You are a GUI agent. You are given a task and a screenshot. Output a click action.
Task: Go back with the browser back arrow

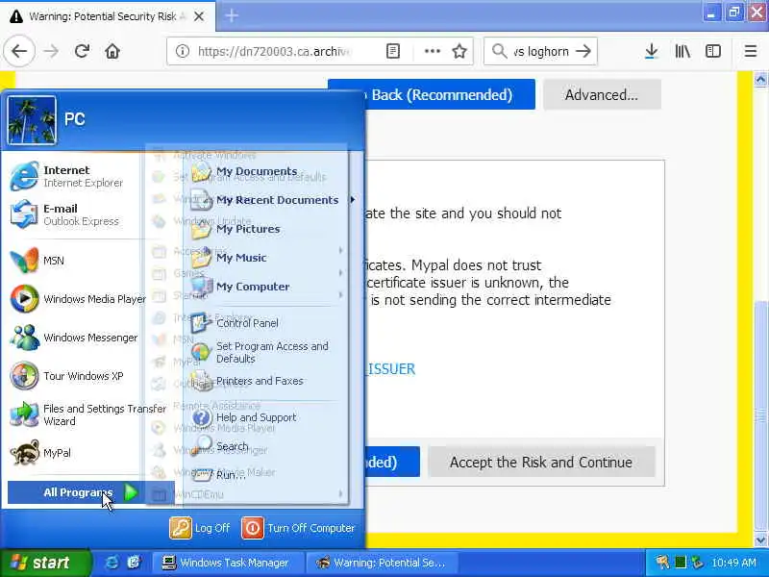(19, 51)
